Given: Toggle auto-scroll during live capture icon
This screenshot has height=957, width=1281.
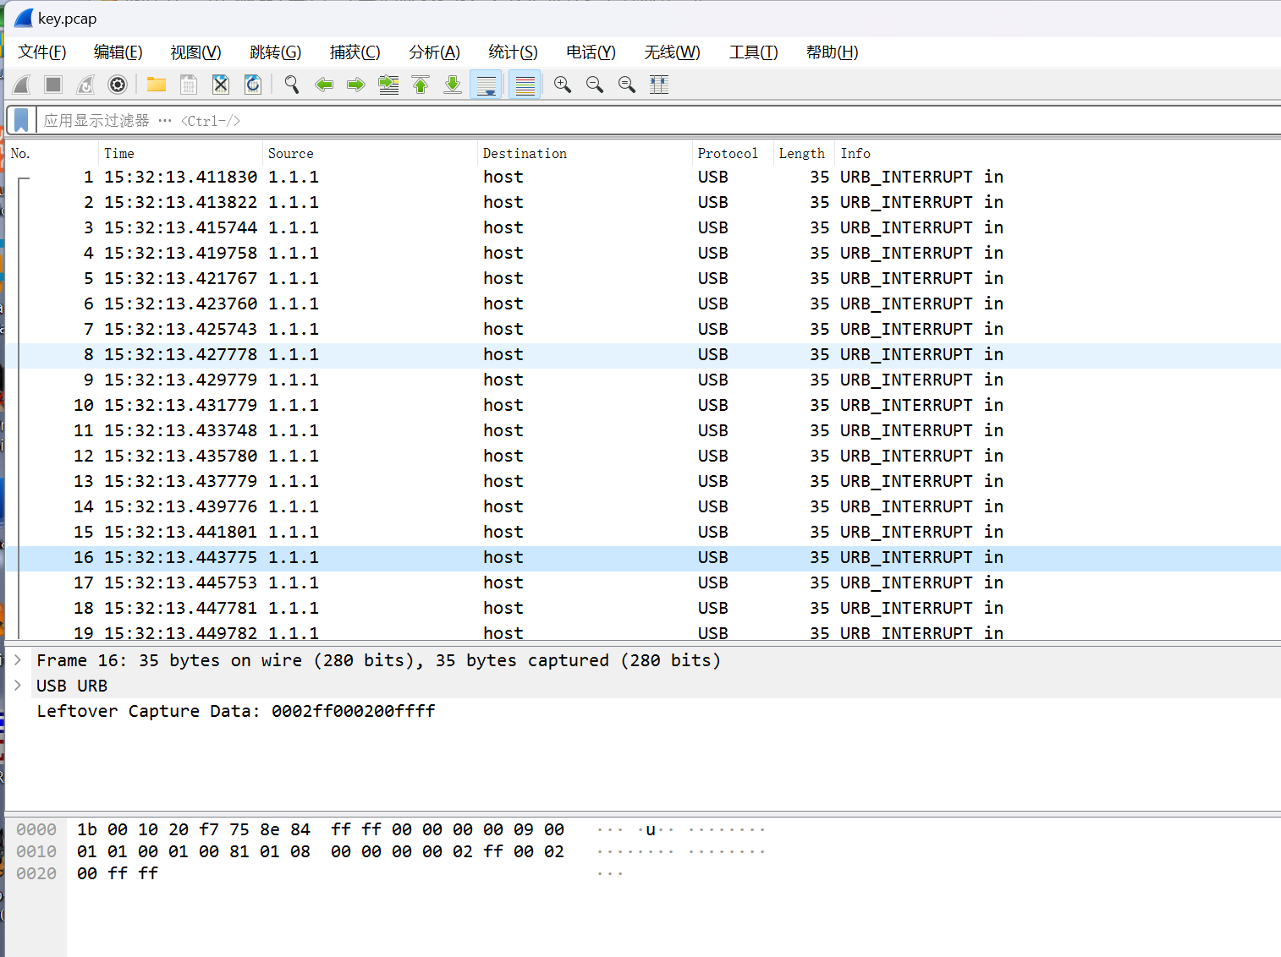Looking at the screenshot, I should (487, 85).
